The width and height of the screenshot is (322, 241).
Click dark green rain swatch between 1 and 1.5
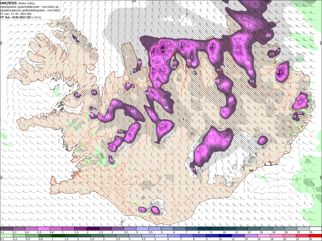point(58,236)
